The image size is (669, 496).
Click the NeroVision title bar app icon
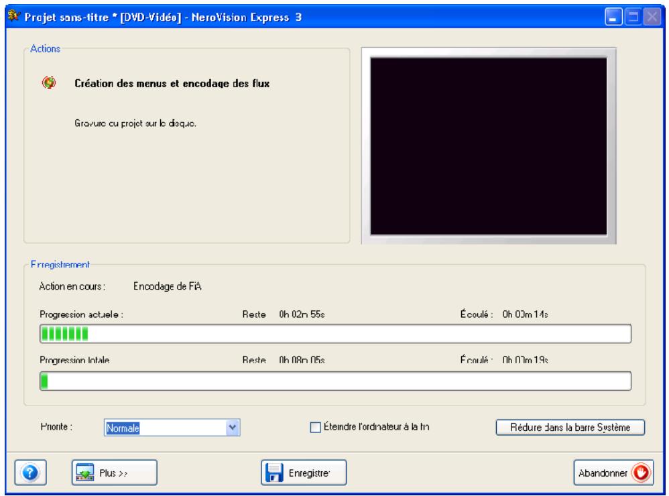point(14,16)
